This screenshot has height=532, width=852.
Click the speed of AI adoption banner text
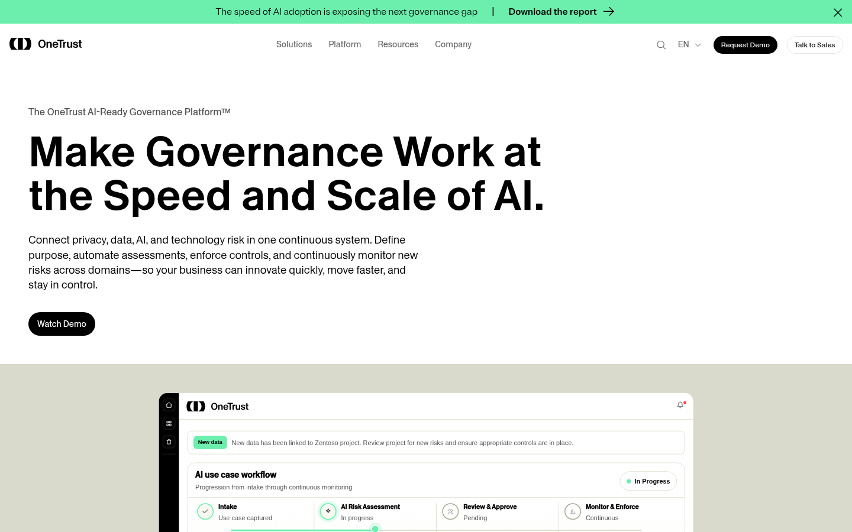pos(346,12)
